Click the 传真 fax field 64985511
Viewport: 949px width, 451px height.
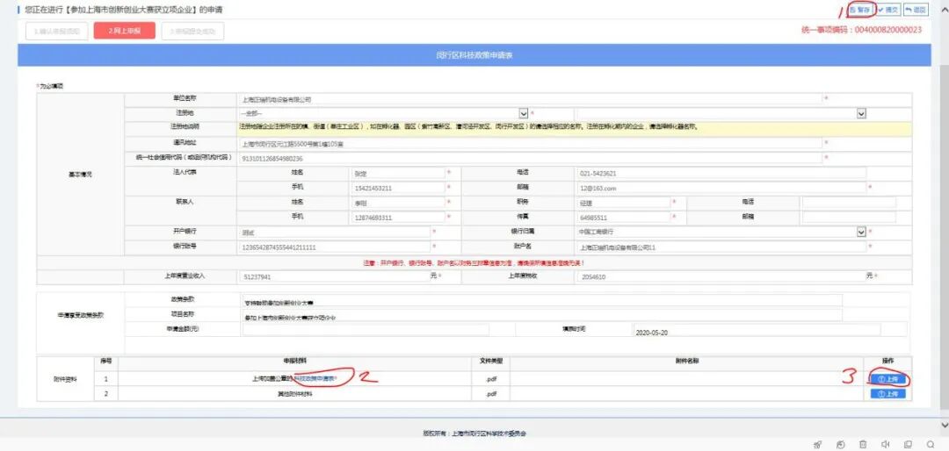point(623,217)
